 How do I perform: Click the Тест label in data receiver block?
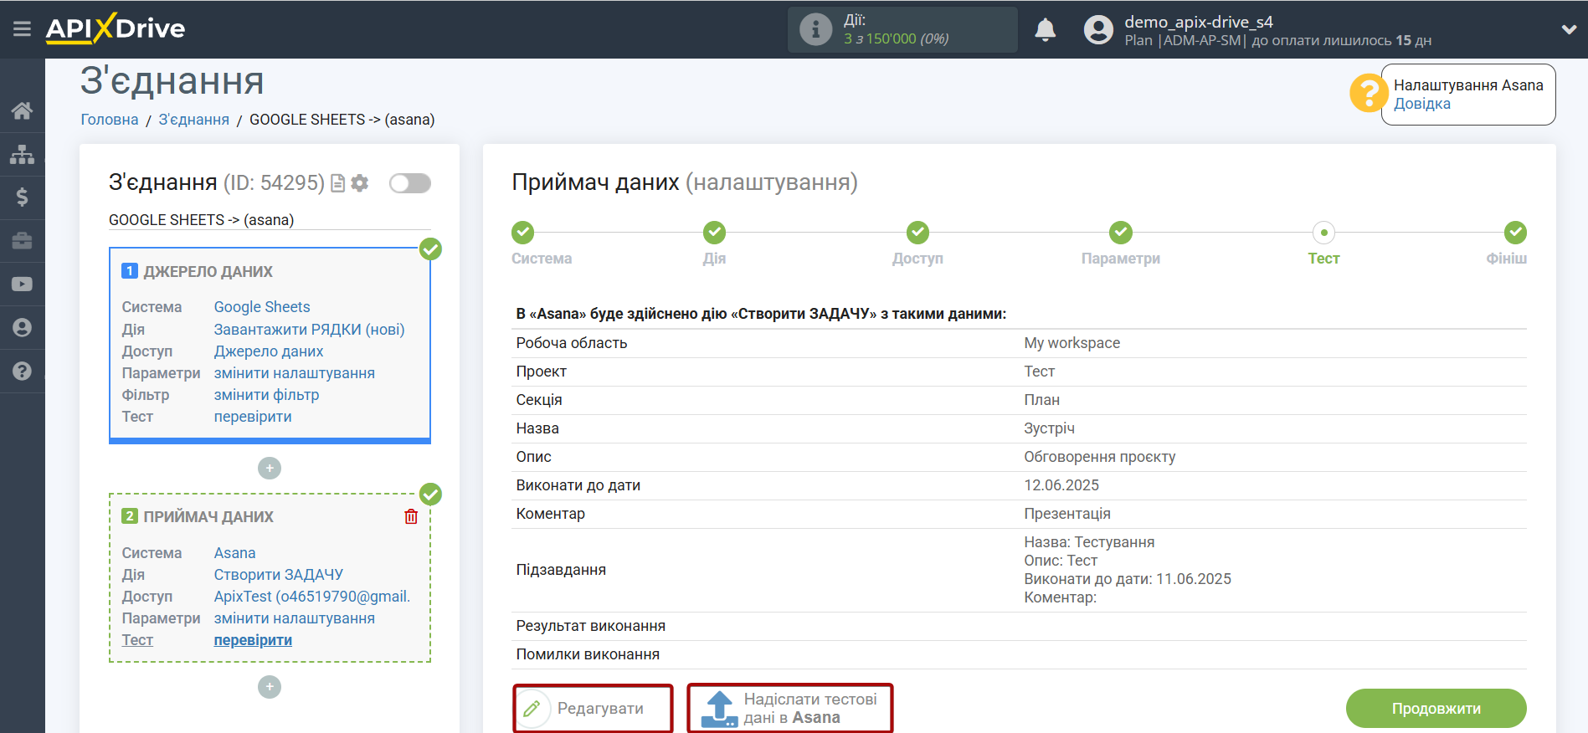coord(137,640)
